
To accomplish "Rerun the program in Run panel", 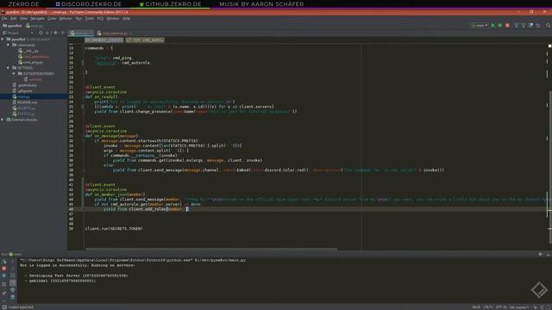I will click(3, 262).
